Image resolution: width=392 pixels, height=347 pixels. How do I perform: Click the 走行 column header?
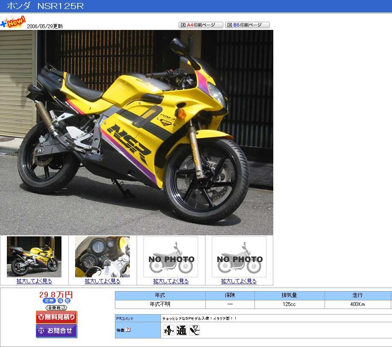click(357, 295)
